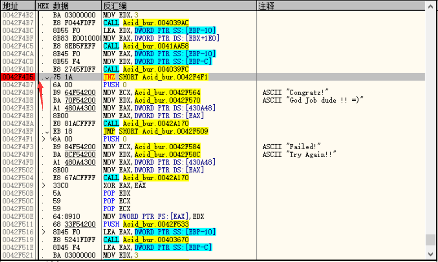
Task: Click hex bytes B9 64F54200
Action: pos(74,92)
